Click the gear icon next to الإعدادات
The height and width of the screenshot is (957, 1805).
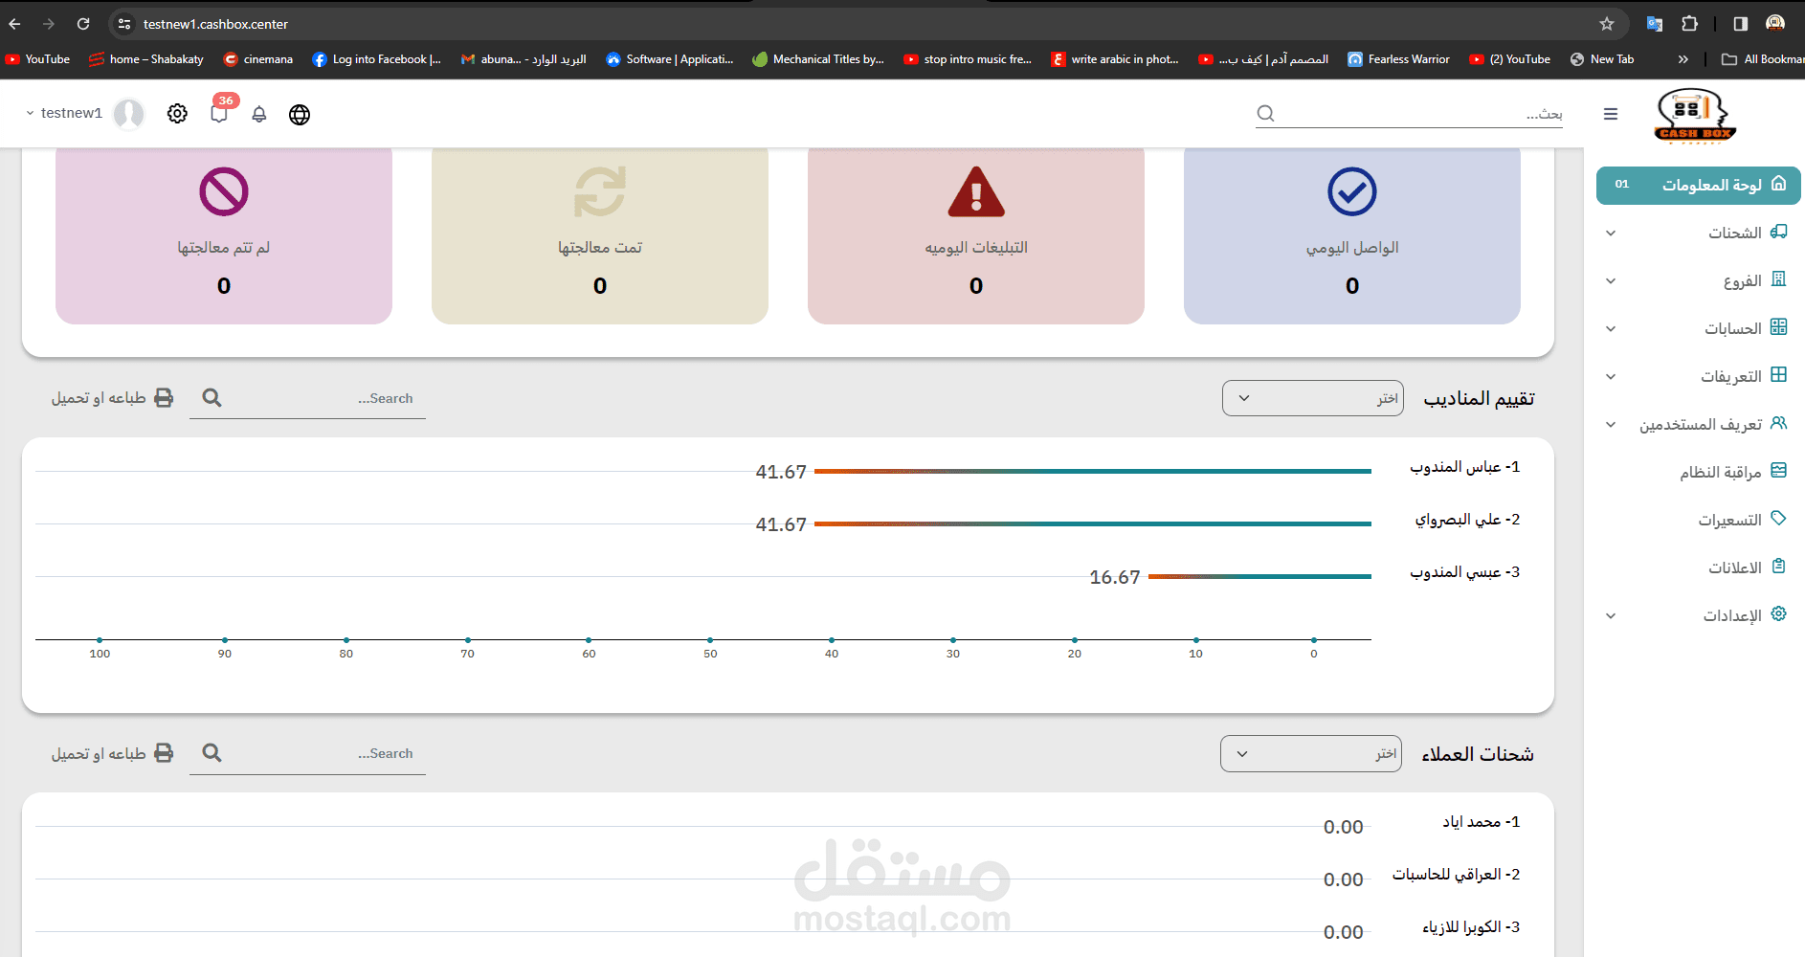pos(1779,614)
